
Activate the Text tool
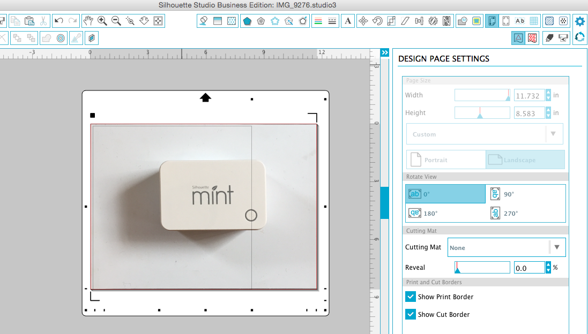pyautogui.click(x=347, y=21)
